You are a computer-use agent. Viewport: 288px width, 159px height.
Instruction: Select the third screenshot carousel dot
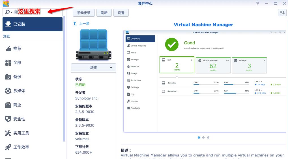click(208, 138)
